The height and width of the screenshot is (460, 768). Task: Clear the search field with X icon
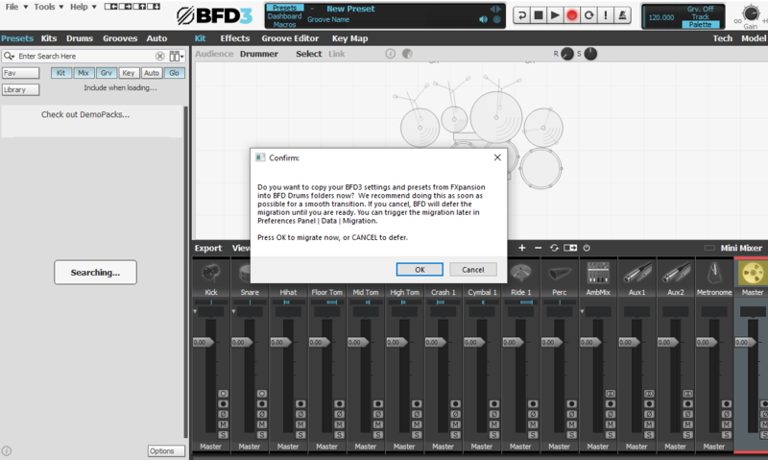(x=159, y=57)
